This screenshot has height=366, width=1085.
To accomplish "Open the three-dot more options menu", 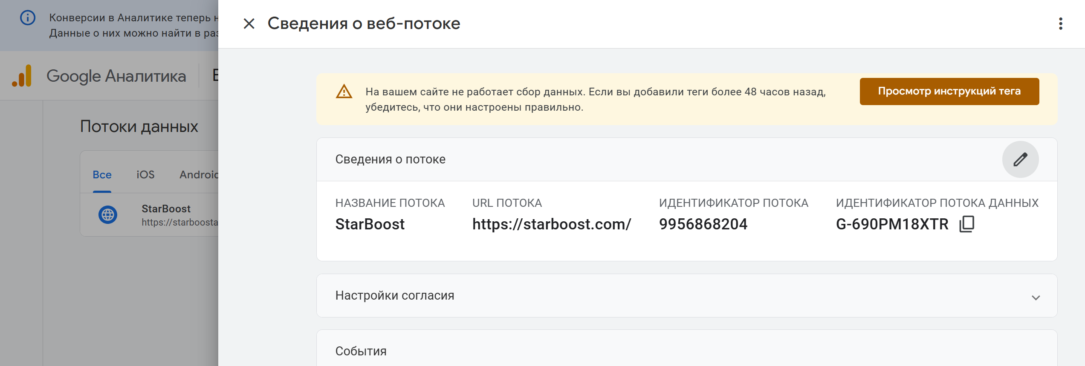I will pos(1060,24).
